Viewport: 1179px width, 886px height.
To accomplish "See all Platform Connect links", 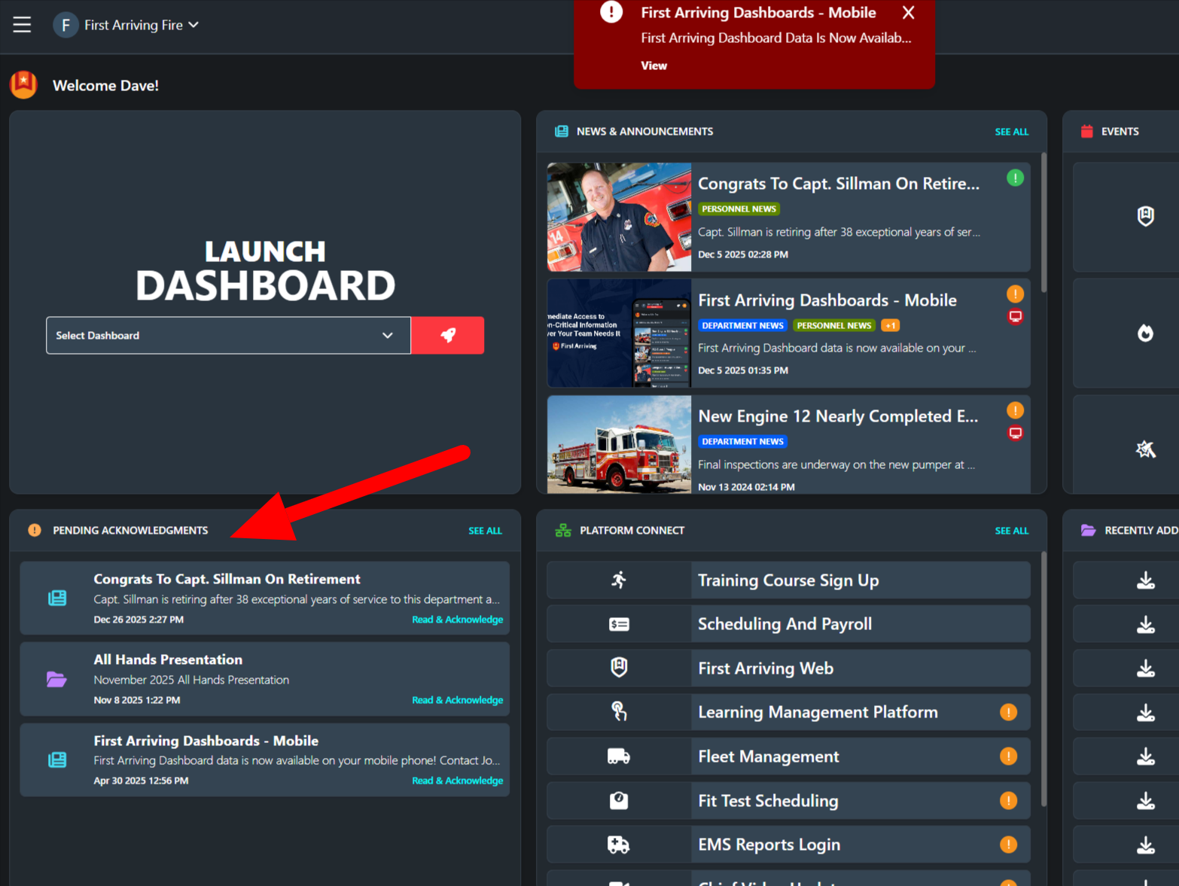I will click(1011, 531).
